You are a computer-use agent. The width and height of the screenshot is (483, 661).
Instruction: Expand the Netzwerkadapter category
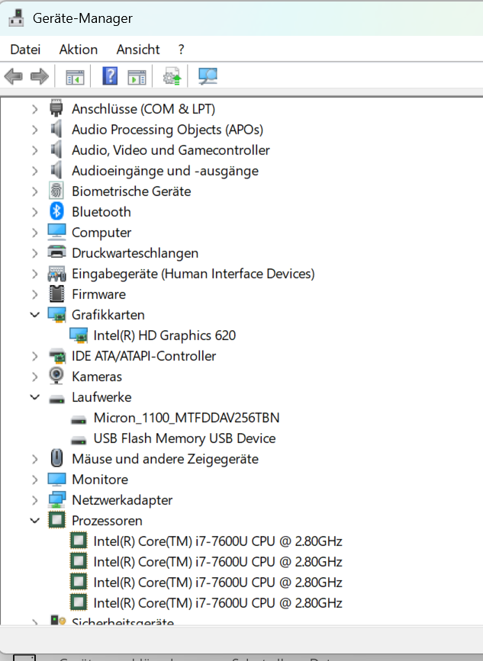(35, 500)
